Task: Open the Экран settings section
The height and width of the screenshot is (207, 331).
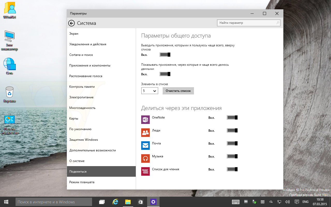Action: click(x=101, y=34)
